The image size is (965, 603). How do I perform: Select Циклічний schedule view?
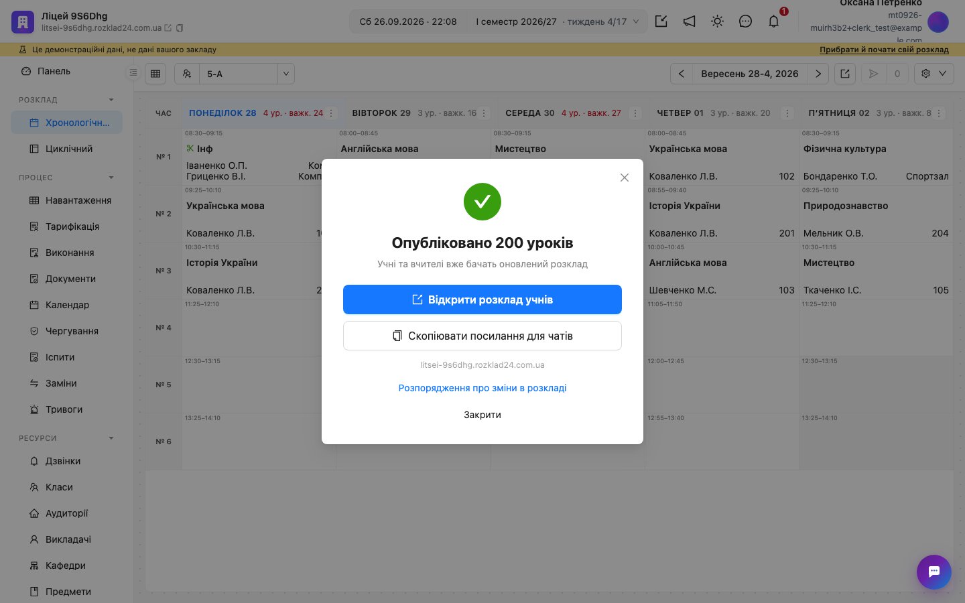click(x=66, y=149)
